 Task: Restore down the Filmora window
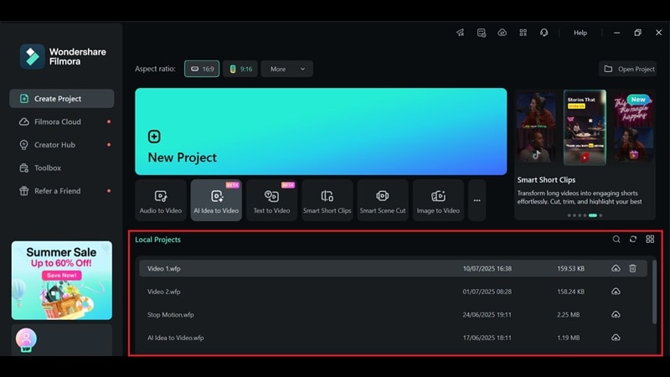637,33
